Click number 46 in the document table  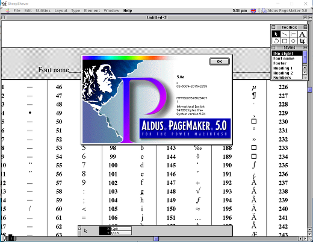pos(59,87)
